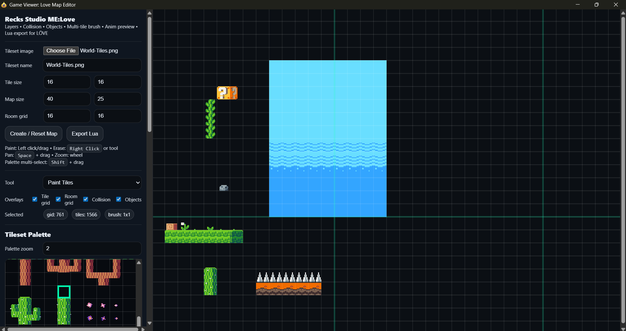
Task: Click the 'brush: 1x1' label
Action: point(119,215)
